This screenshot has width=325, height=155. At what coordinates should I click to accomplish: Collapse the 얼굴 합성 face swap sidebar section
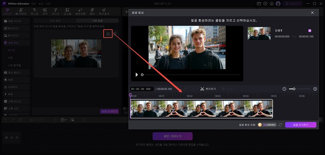click(17, 43)
